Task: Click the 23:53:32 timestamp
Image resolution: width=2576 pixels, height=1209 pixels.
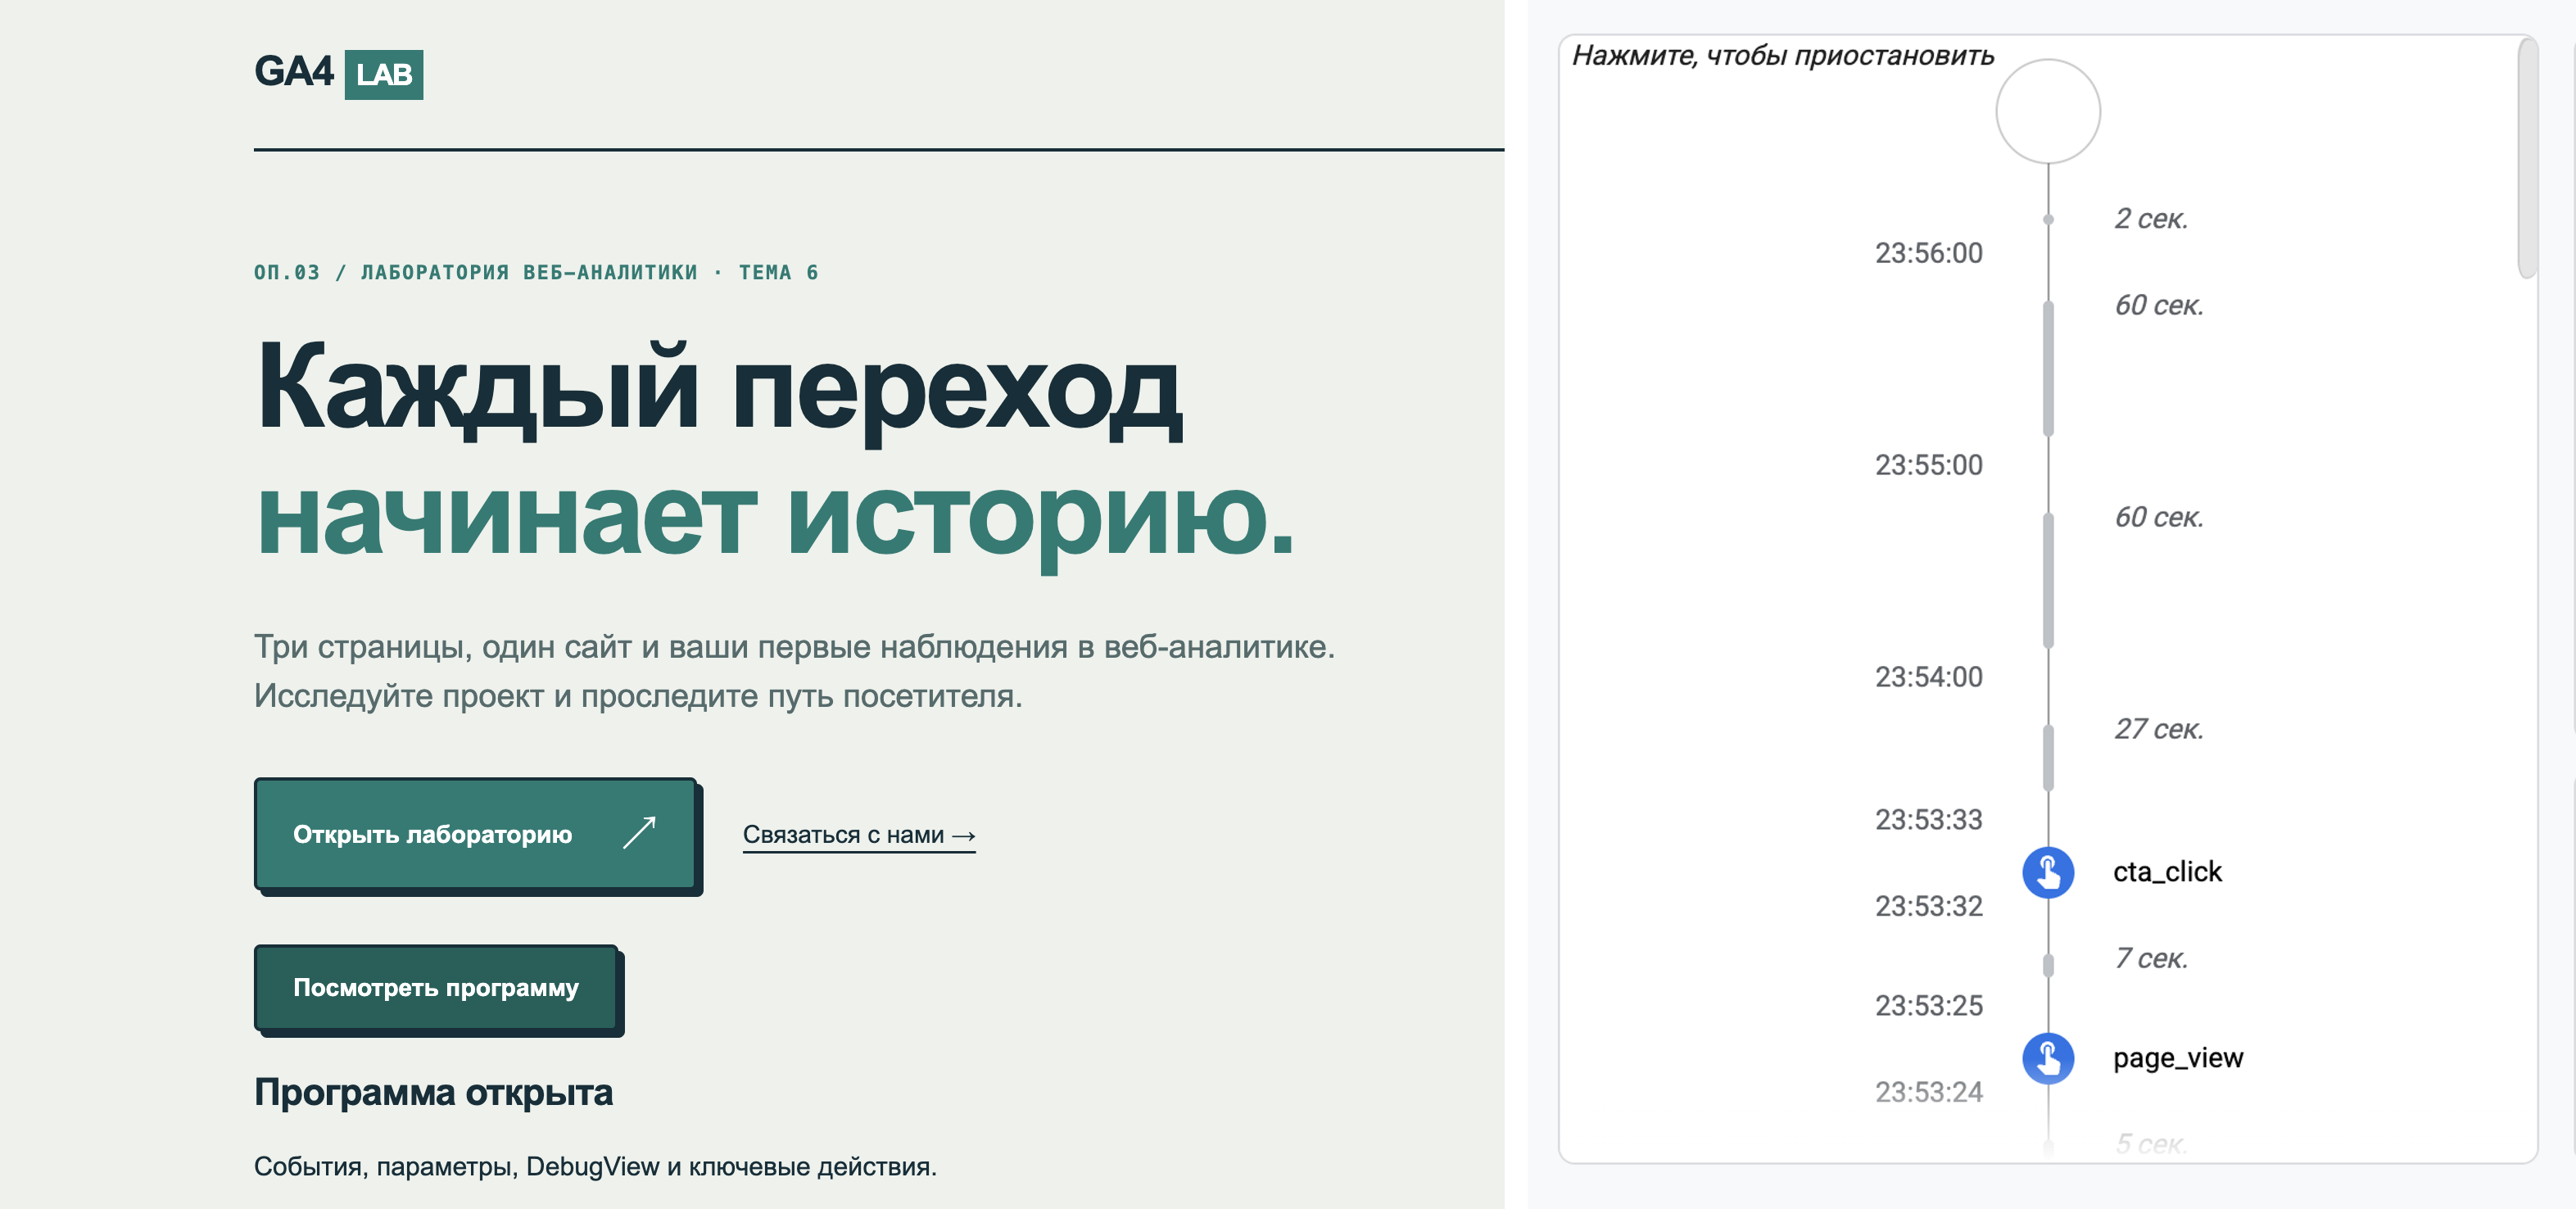Action: click(1928, 906)
